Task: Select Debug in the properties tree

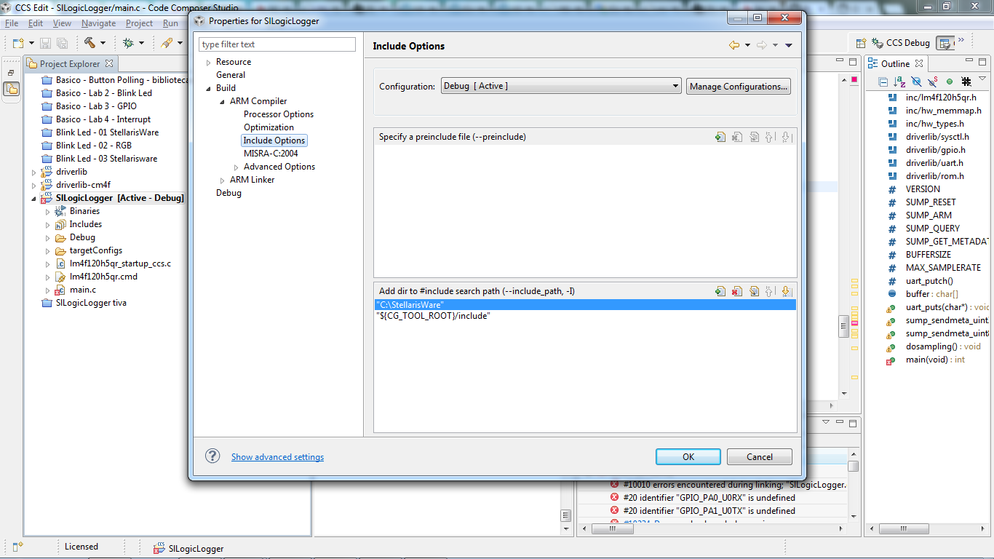Action: 228,193
